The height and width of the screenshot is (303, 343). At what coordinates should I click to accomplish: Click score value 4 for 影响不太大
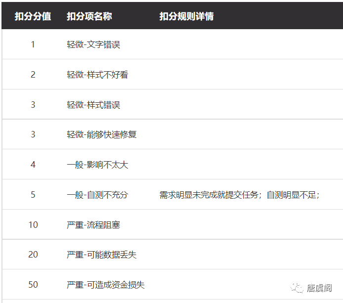pyautogui.click(x=33, y=165)
